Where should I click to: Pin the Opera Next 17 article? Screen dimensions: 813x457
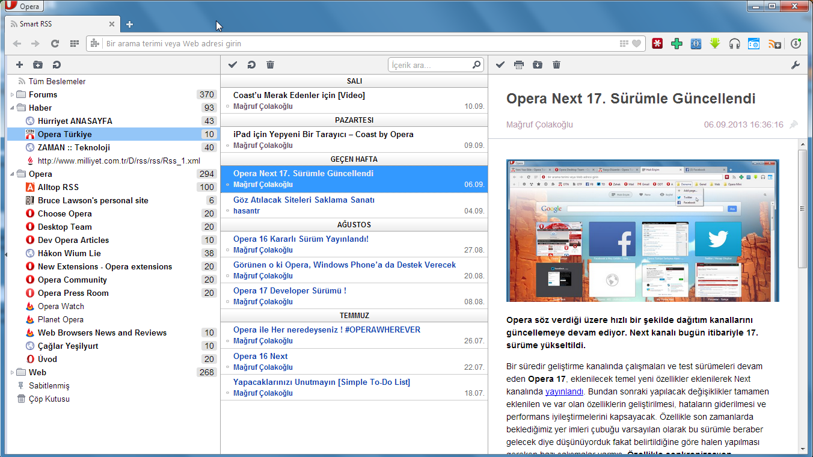point(794,125)
